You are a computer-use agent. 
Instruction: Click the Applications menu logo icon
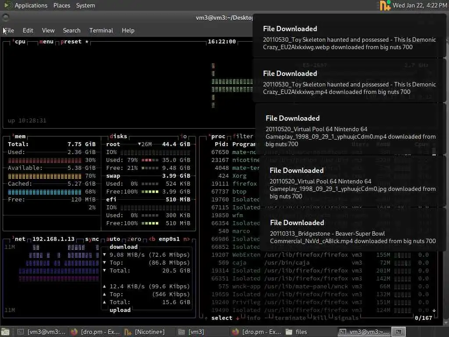(x=8, y=5)
